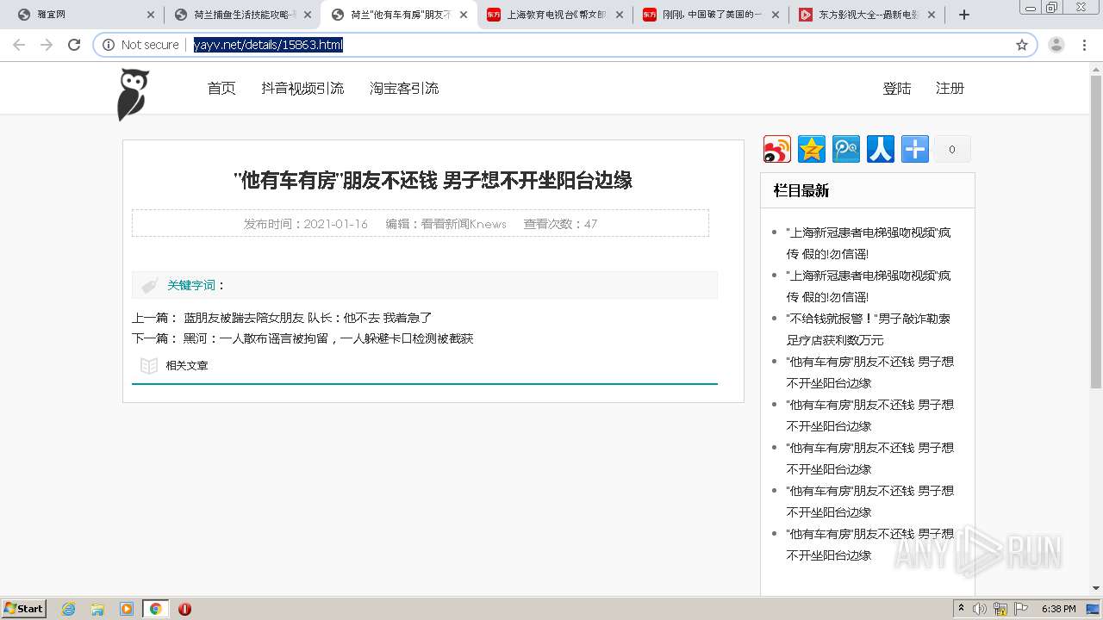Click the view count 查看次数:47
The image size is (1103, 620).
coord(560,224)
